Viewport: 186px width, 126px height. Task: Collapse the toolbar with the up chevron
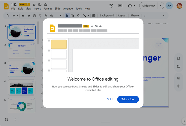(x=163, y=16)
